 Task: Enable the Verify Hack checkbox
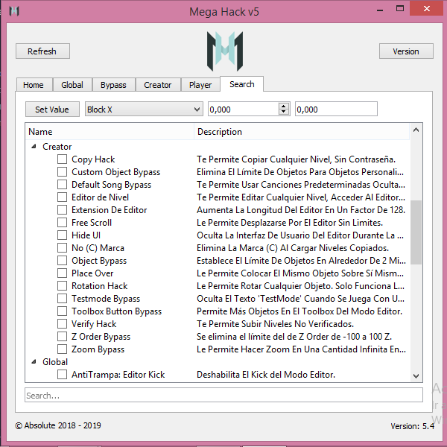coord(62,324)
